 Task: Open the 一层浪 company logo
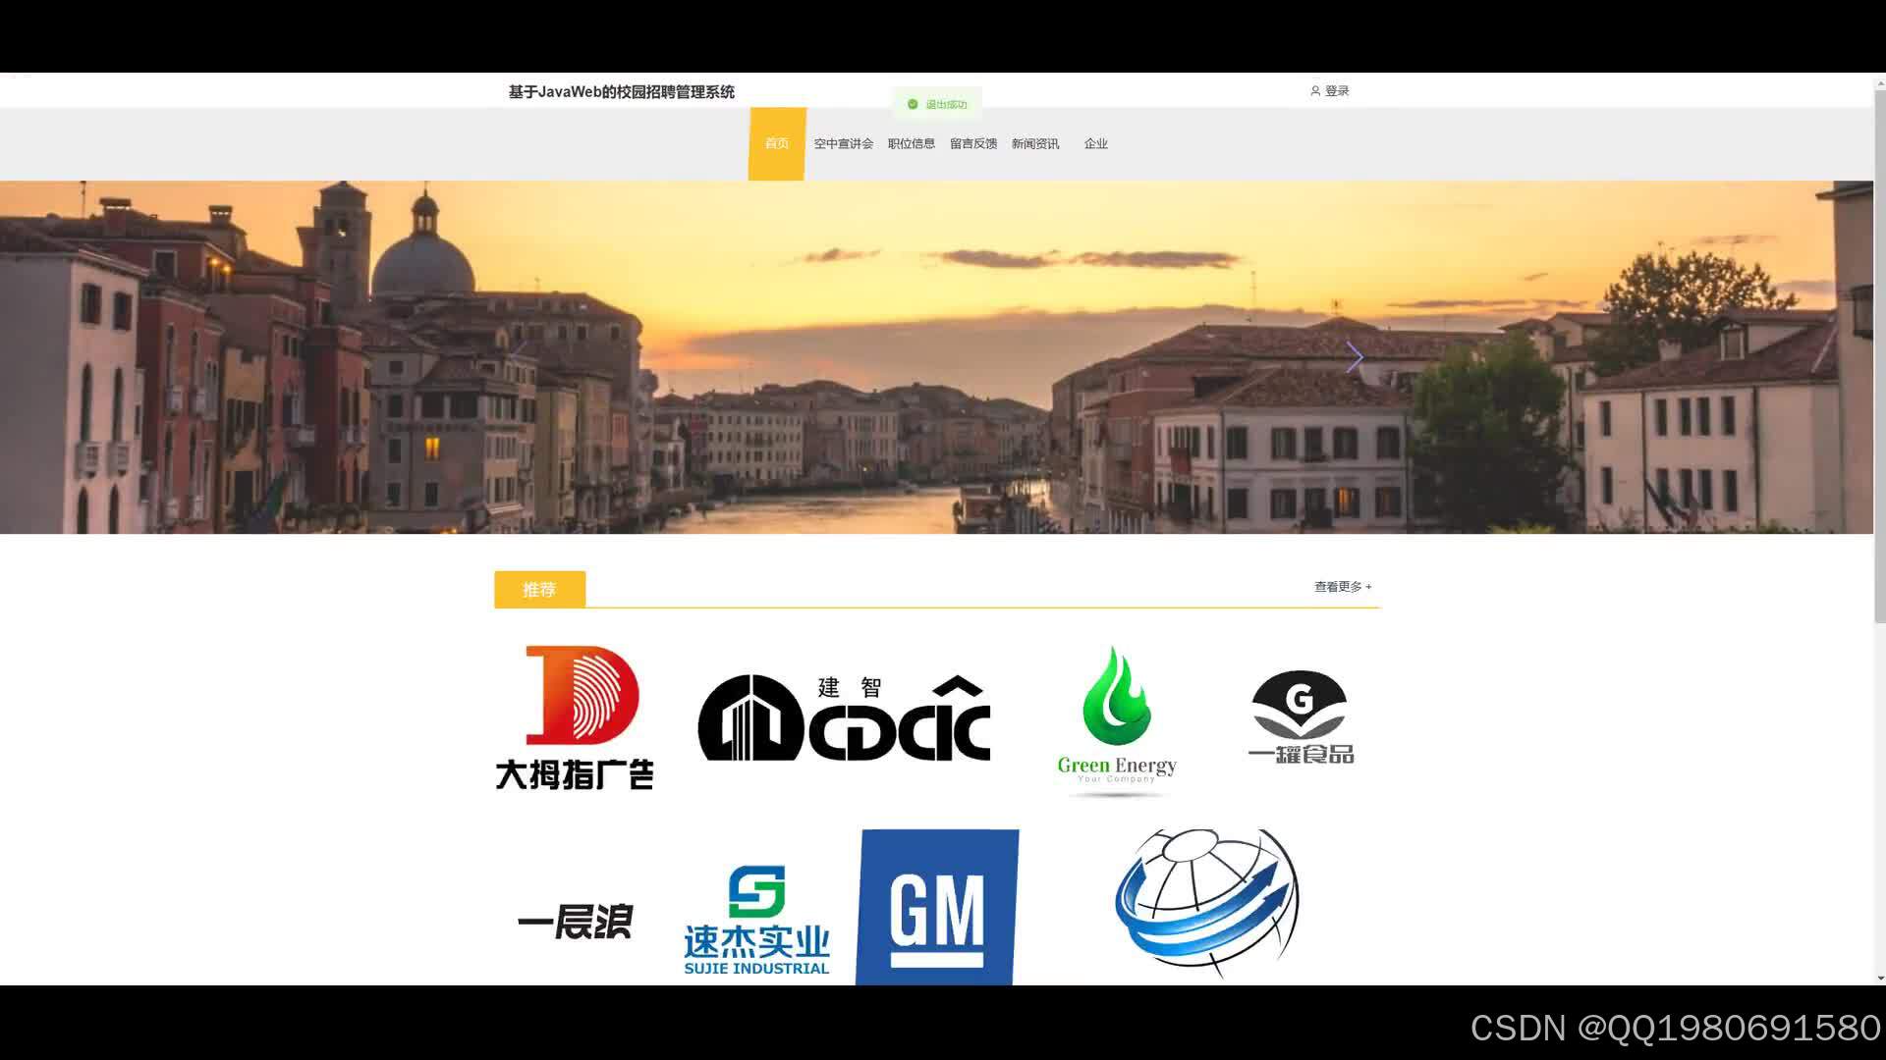tap(575, 921)
